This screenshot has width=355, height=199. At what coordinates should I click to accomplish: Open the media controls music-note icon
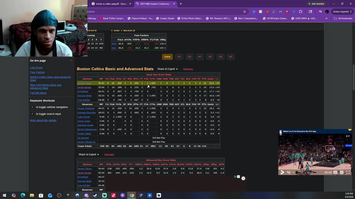point(320,12)
